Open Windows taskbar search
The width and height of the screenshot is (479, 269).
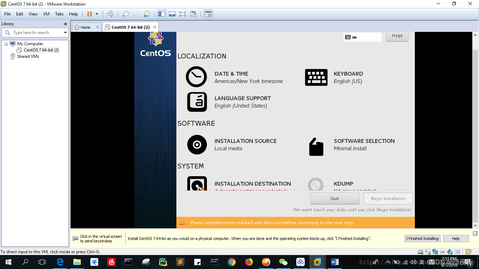(25, 262)
